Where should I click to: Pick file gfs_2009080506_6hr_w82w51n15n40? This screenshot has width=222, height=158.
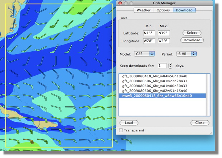click(x=154, y=91)
